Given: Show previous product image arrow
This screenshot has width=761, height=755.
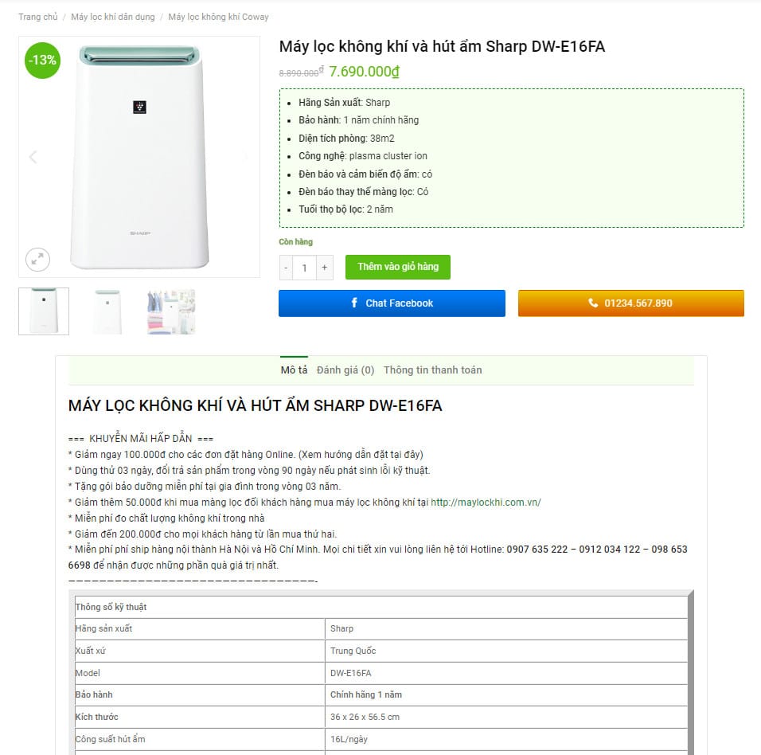Looking at the screenshot, I should [x=33, y=157].
